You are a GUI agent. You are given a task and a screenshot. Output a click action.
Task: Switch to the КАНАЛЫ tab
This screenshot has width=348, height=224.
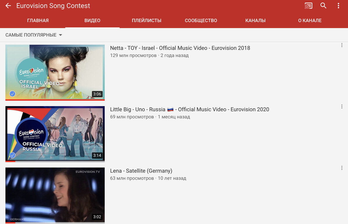(x=255, y=21)
